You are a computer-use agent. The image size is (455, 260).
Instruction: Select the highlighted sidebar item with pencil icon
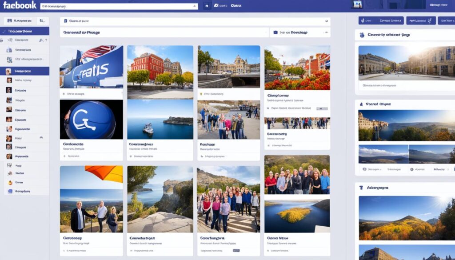[x=24, y=31]
